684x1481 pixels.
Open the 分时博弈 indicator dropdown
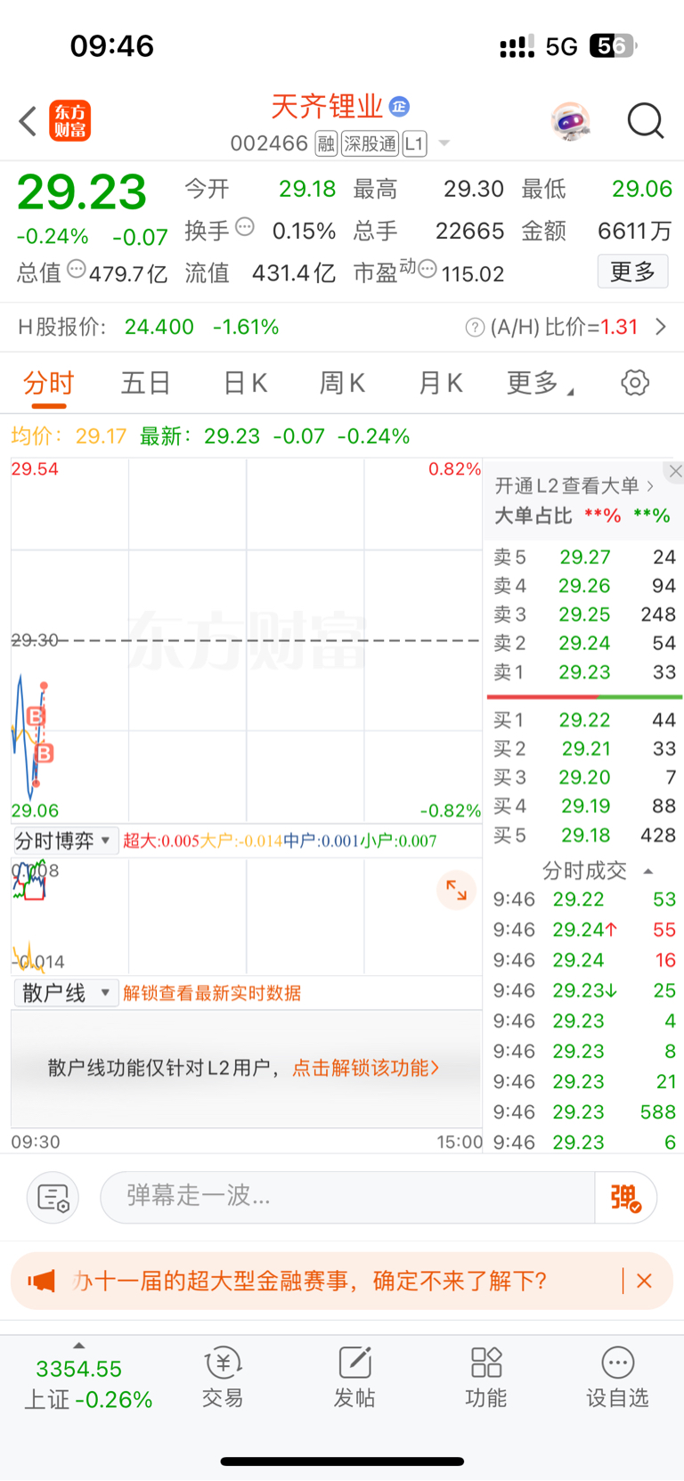65,841
